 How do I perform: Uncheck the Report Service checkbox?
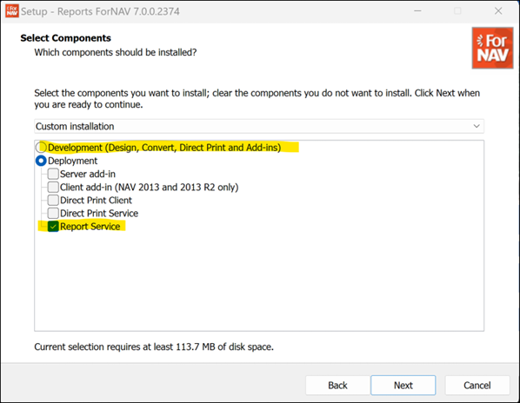(53, 227)
